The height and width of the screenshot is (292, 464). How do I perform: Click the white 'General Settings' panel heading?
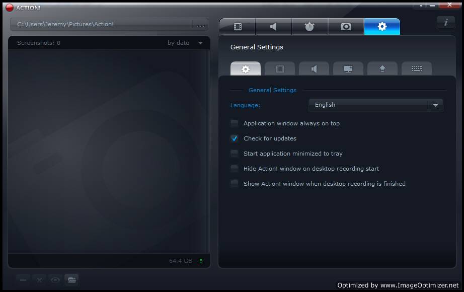coord(257,47)
